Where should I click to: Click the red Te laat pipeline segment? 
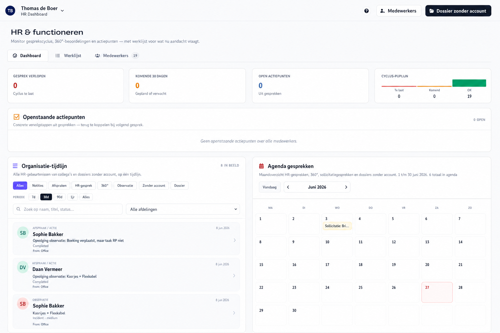coord(399,86)
